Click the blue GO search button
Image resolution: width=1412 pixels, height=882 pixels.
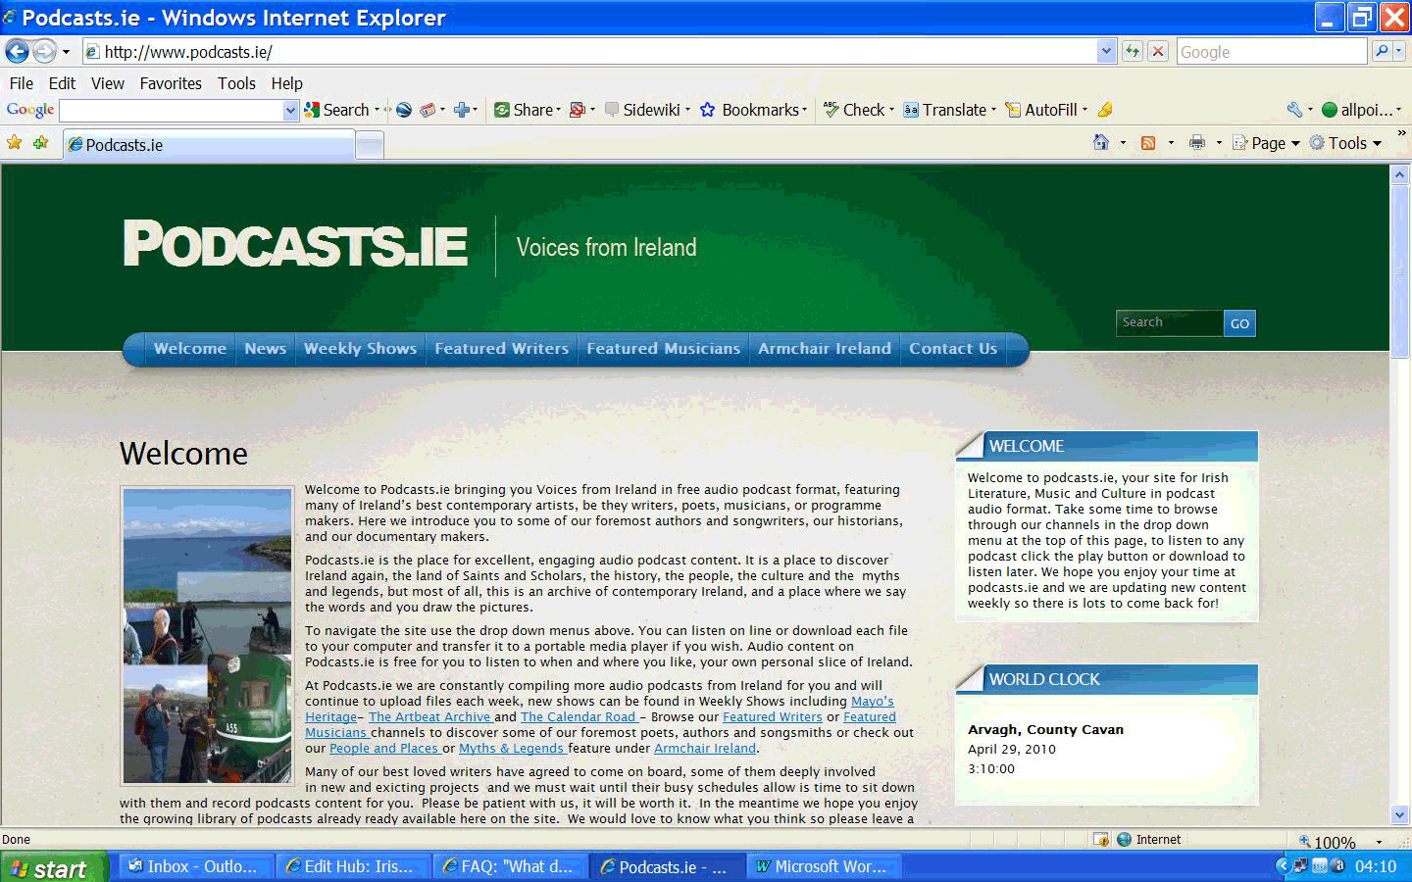[1239, 323]
